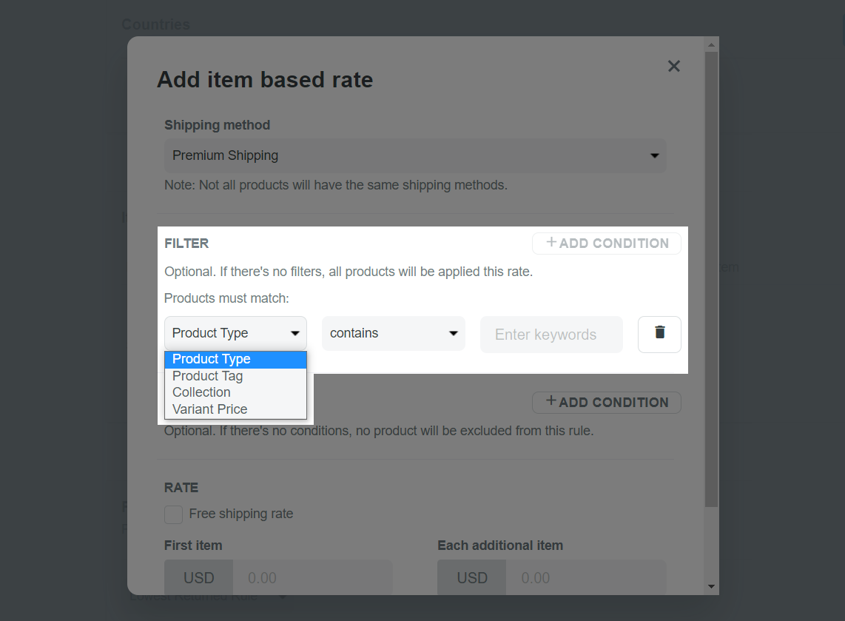Close the Add item based rate dialog
The image size is (845, 621).
(673, 67)
